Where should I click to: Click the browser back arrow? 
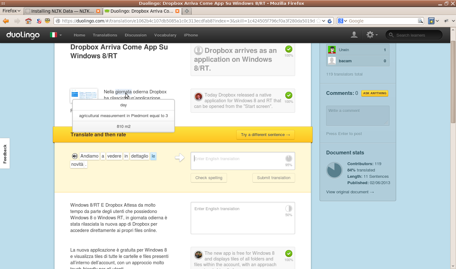tap(6, 21)
